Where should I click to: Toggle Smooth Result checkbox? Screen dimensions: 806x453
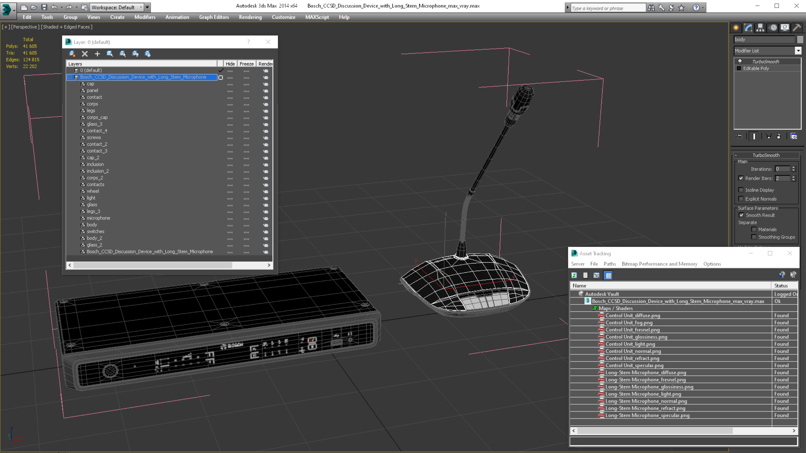(x=741, y=215)
